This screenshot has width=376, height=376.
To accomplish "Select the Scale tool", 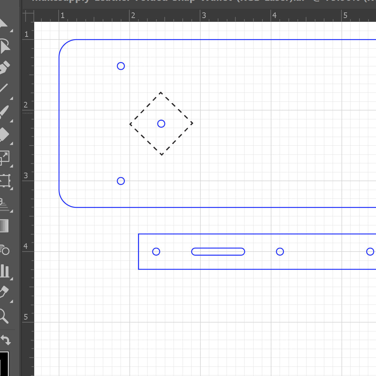I will point(5,158).
